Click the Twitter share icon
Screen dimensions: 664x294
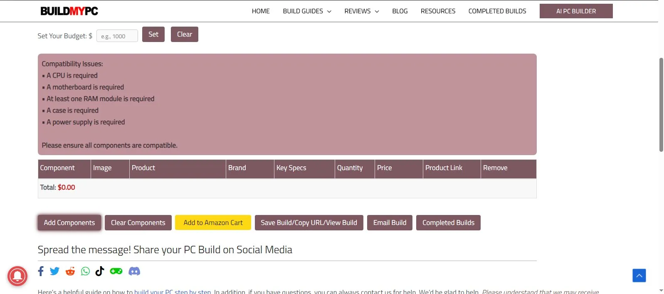54,272
